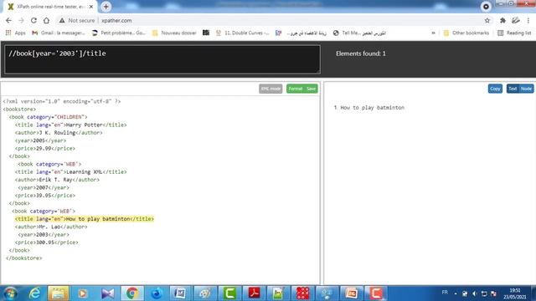Click the year 2003 line
Viewport: 536px width, 301px height.
pyautogui.click(x=44, y=234)
